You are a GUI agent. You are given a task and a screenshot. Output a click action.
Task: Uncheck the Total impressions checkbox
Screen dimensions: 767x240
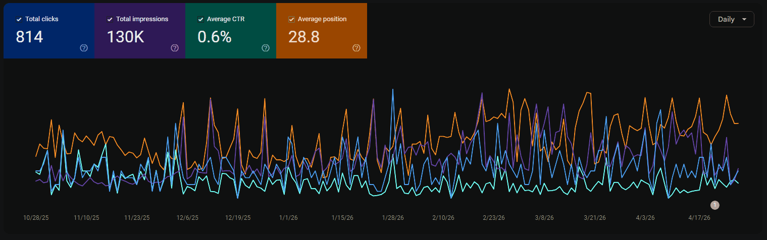point(110,19)
